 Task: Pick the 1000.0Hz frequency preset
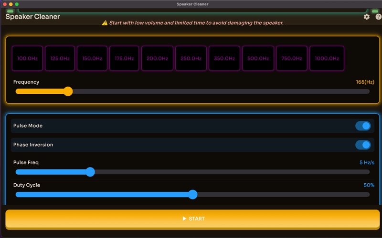click(327, 59)
